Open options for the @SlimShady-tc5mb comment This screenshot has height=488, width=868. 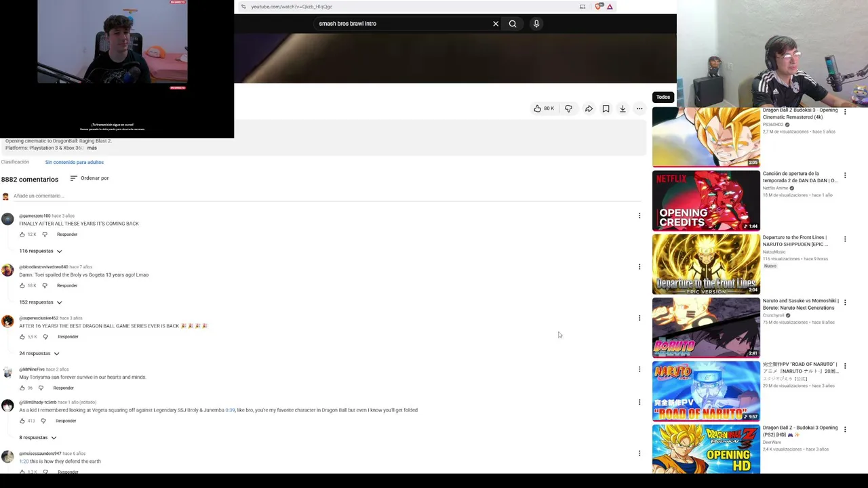(639, 403)
